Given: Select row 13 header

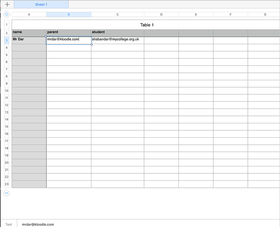Looking at the screenshot, I should [x=7, y=112].
